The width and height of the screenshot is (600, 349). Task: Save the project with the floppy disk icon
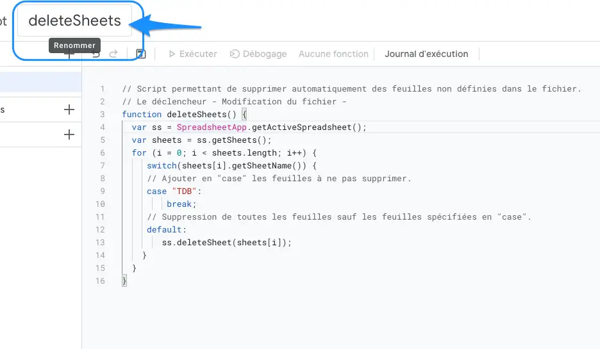141,54
